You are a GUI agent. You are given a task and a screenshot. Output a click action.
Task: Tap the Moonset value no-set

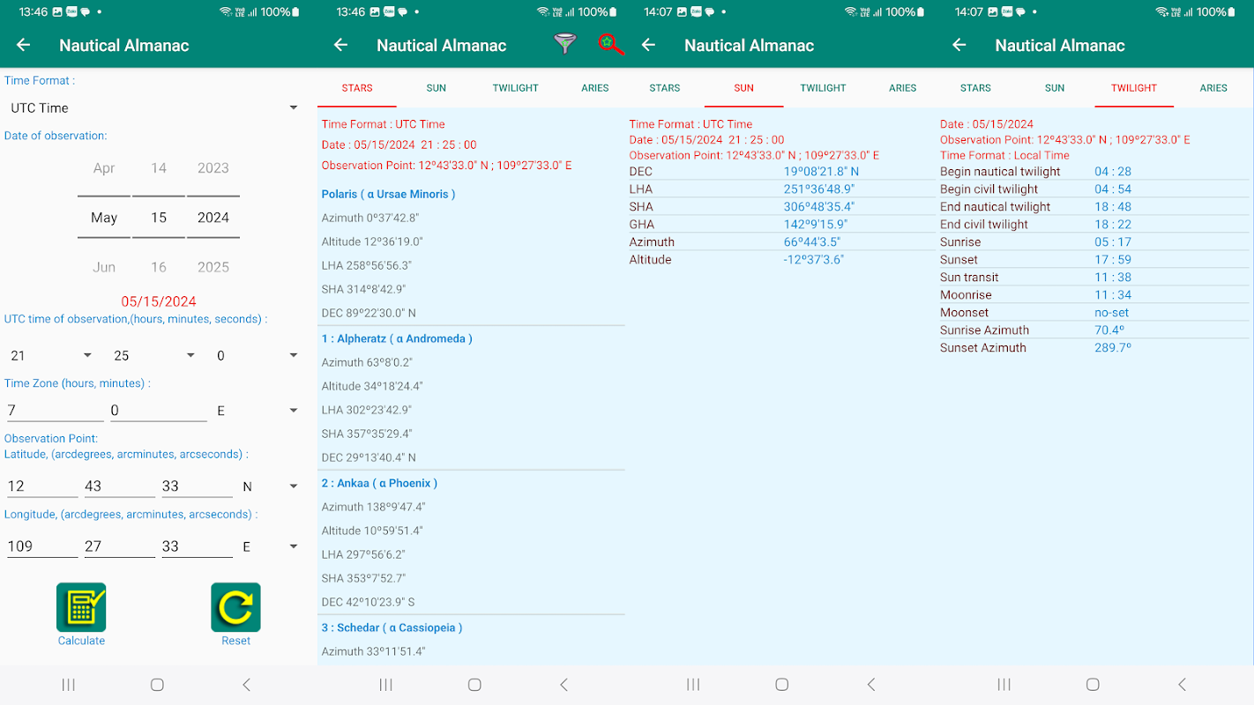(1112, 313)
